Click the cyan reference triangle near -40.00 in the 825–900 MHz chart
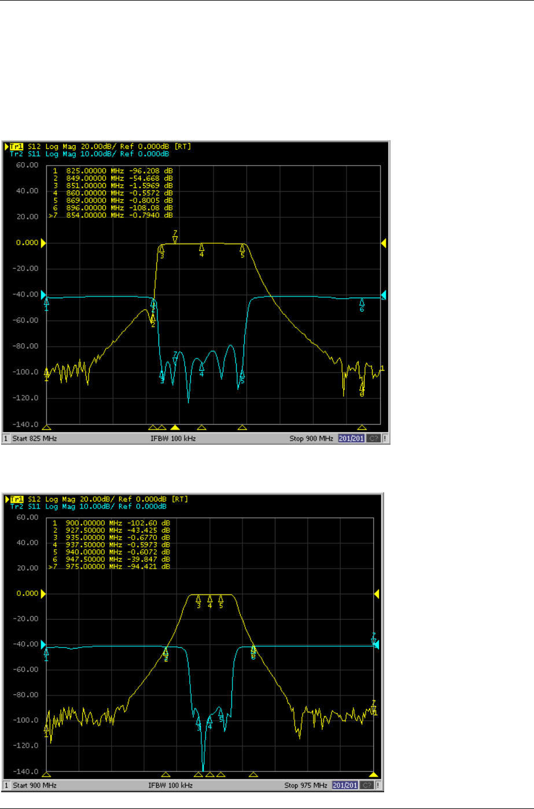This screenshot has width=534, height=809. [x=43, y=295]
